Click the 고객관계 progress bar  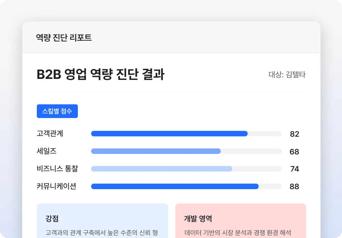pos(186,134)
